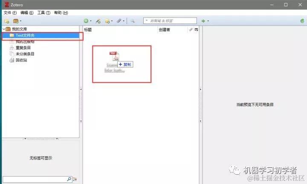Screen dimensions: 307x184
Task: Open the 回收站 trash item
Action: [21, 60]
